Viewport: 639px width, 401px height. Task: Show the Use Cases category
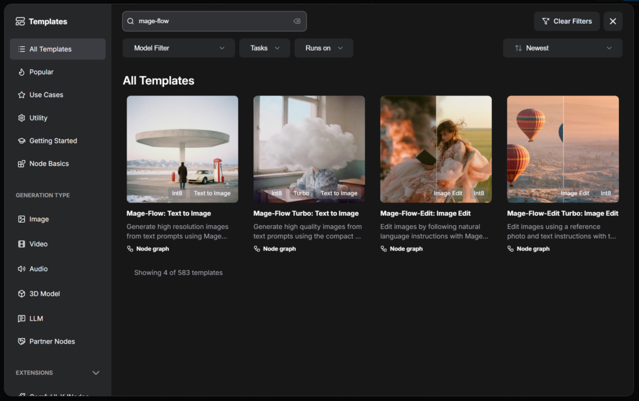[58, 95]
